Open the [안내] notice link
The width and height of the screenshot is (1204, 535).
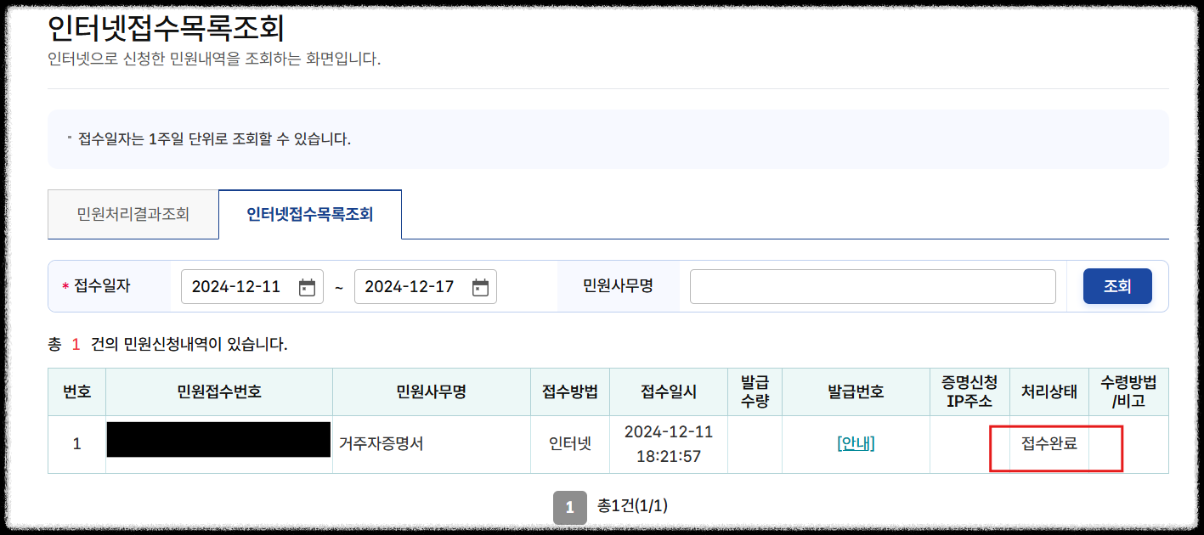855,443
